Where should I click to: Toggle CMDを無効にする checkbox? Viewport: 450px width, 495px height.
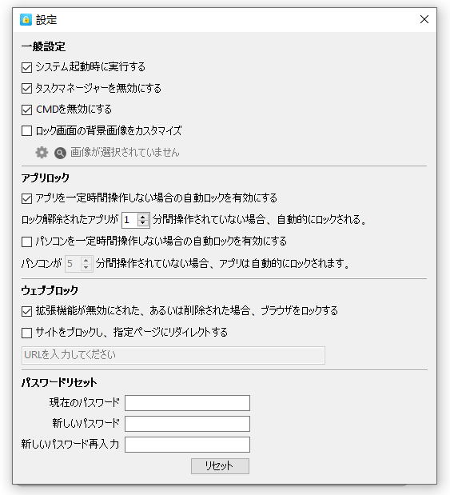point(27,110)
